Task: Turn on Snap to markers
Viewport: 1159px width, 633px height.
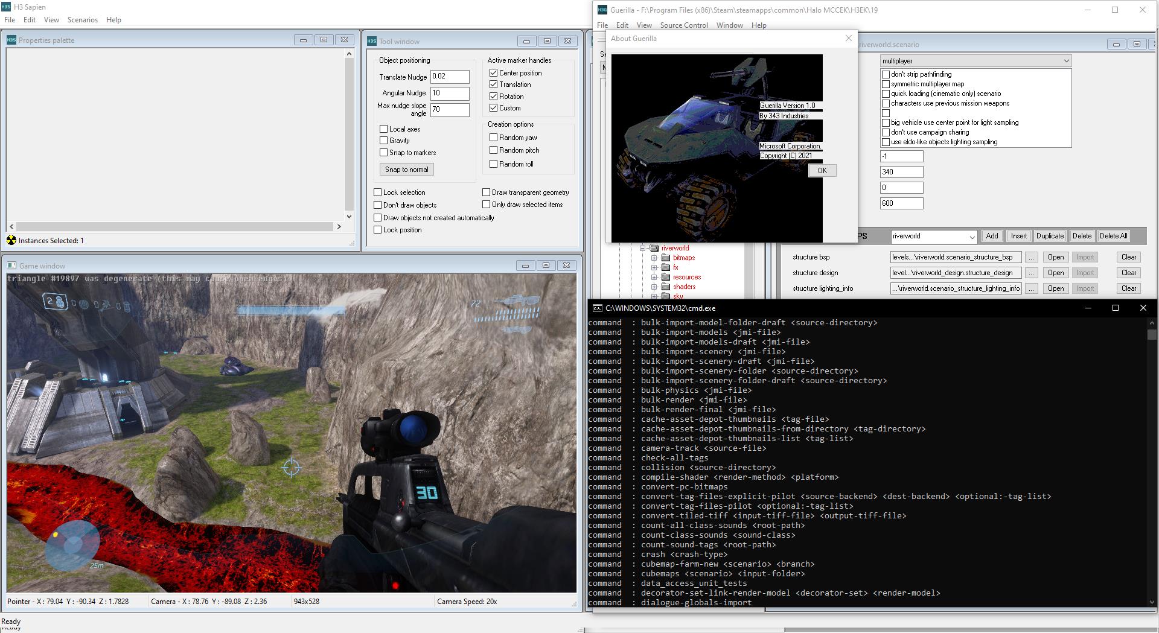Action: pos(383,153)
